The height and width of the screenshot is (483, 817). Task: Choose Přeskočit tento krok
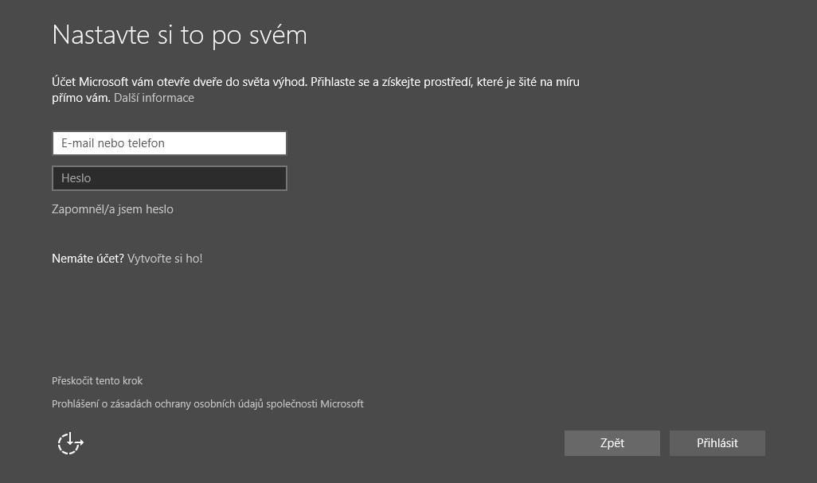pos(97,381)
